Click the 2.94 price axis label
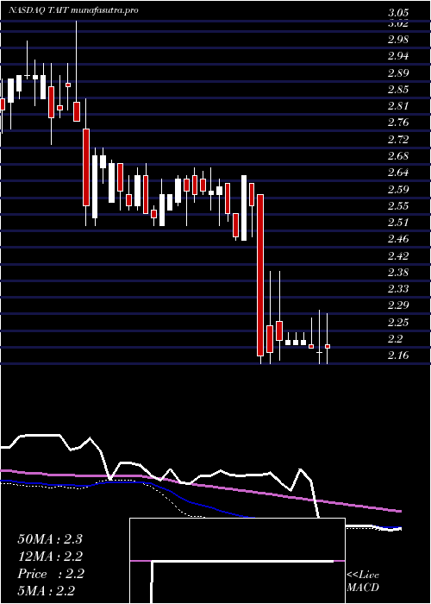 click(398, 57)
